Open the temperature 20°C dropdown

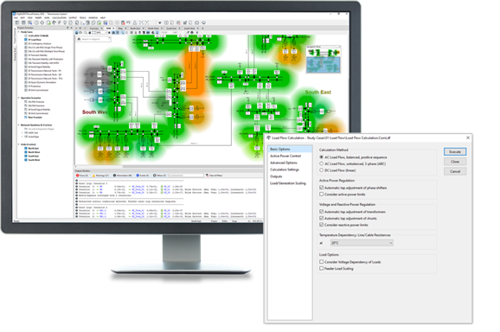pos(362,243)
